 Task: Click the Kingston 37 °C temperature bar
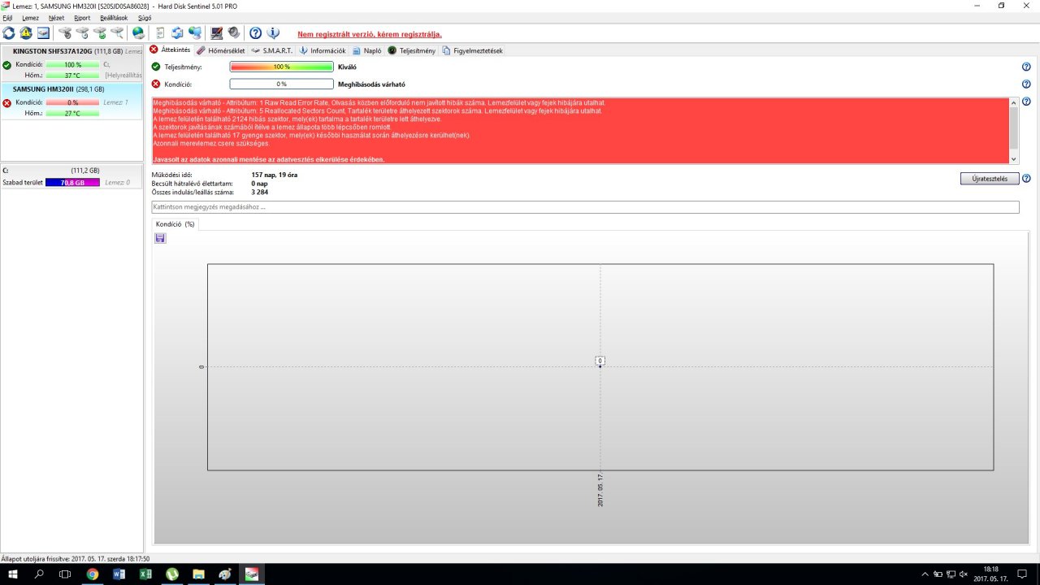[72, 75]
